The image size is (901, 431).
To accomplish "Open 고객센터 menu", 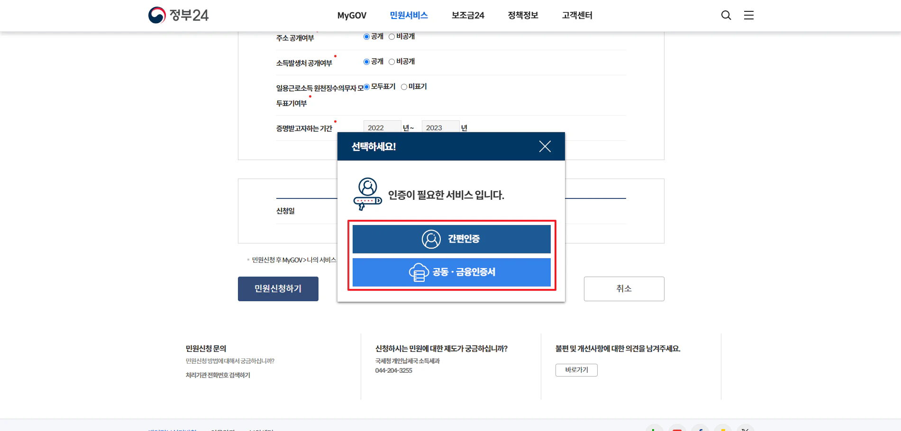I will [x=577, y=15].
